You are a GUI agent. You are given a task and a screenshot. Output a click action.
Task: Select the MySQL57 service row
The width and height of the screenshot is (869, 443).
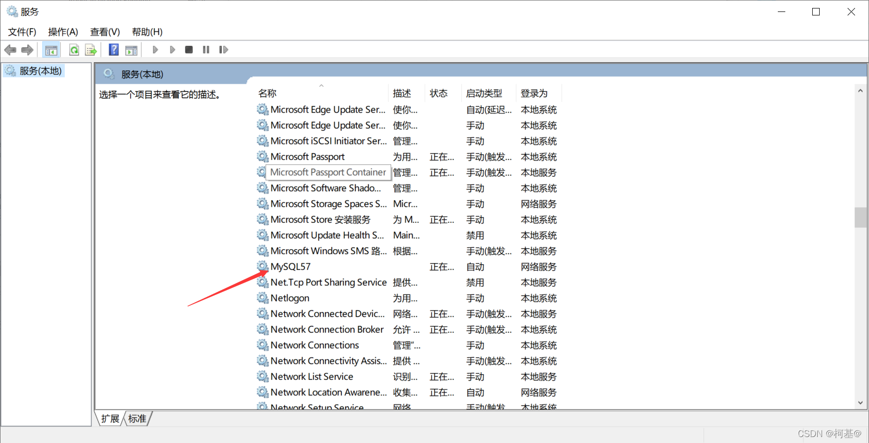coord(409,267)
